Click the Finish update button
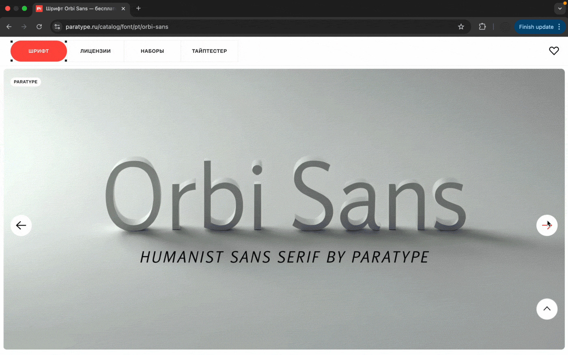 click(x=536, y=27)
